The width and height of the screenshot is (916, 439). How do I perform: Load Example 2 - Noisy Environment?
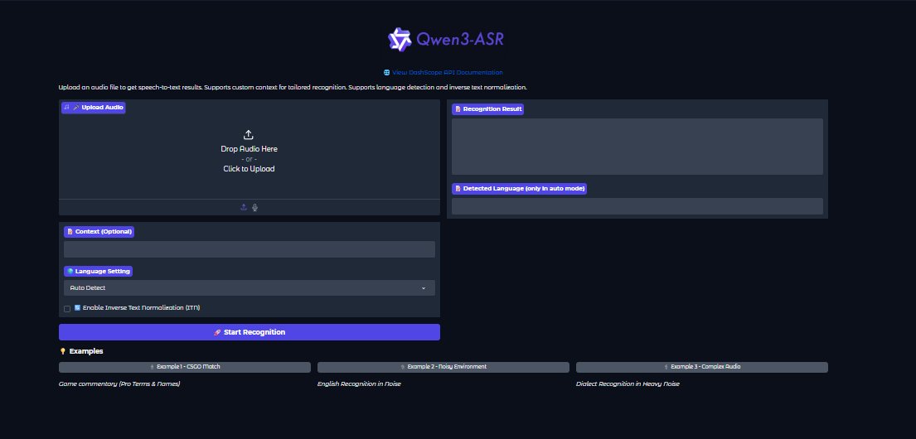pos(443,367)
